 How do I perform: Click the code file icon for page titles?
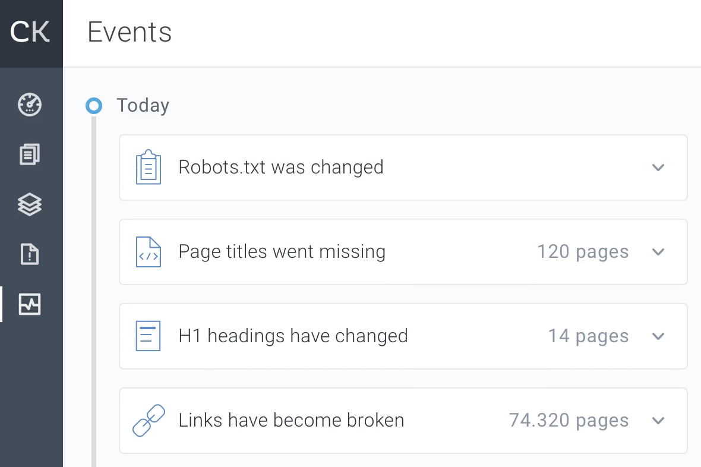click(x=148, y=252)
